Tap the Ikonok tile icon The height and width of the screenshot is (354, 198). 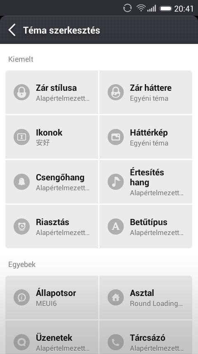(21, 137)
